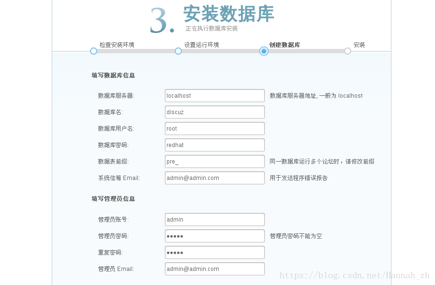Edit the 管理员 Email input field
This screenshot has width=435, height=285.
coord(215,269)
